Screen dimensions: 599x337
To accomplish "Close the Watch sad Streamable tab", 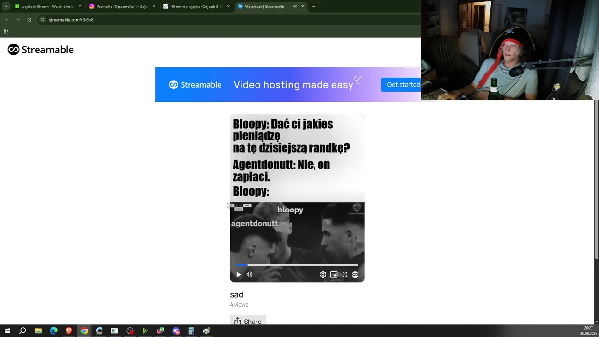I will click(302, 7).
